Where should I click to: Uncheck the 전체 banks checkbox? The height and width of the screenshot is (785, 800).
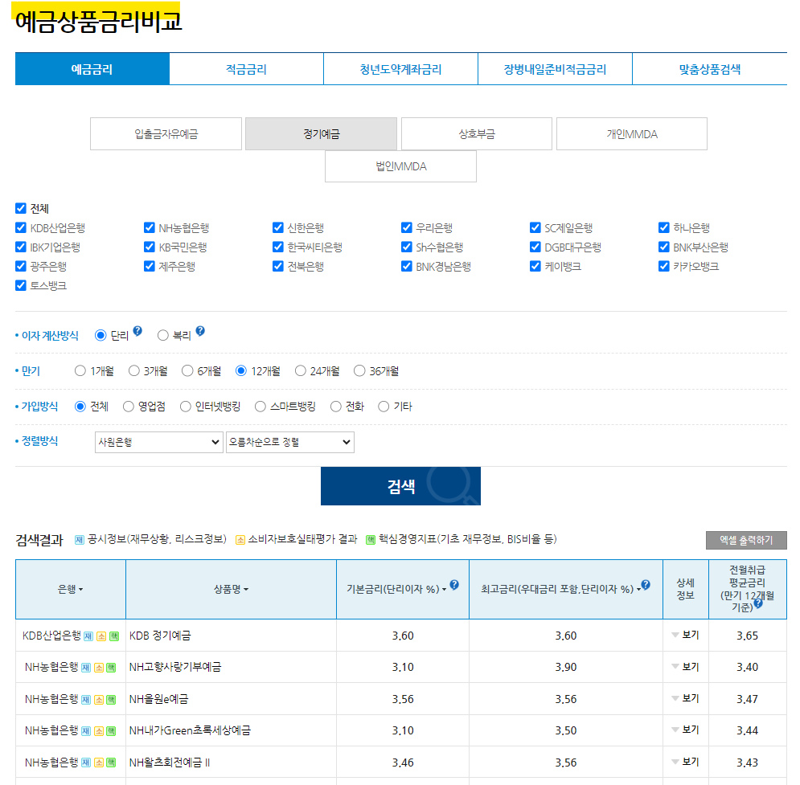(21, 208)
